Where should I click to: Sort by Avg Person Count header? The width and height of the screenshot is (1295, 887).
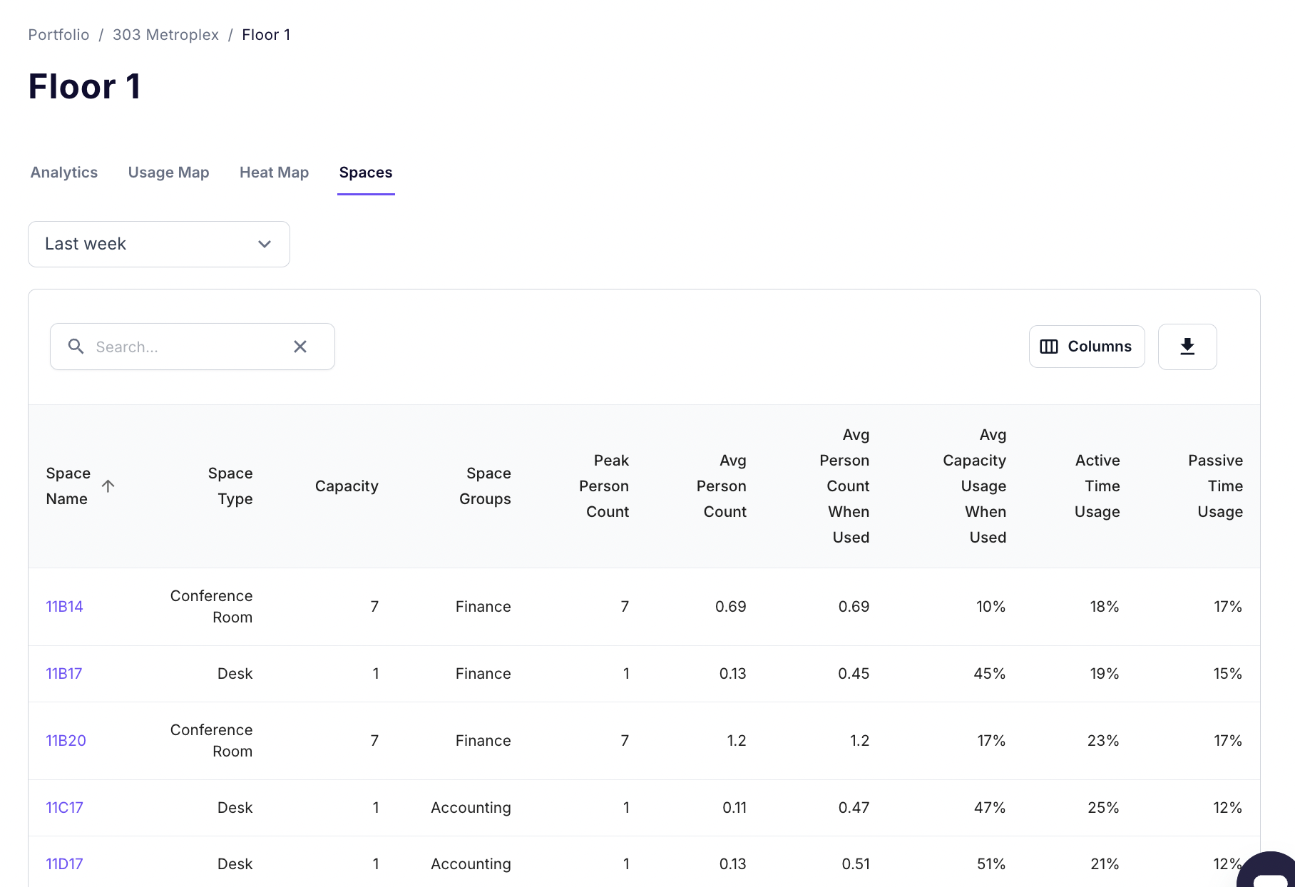(x=722, y=486)
